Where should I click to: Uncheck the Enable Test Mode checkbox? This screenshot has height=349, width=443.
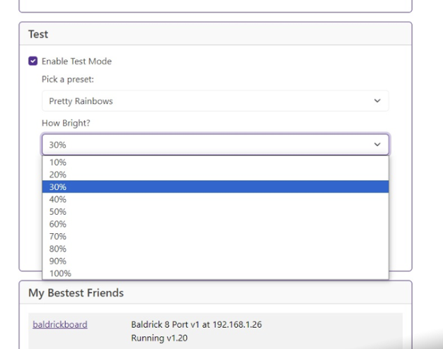[33, 61]
